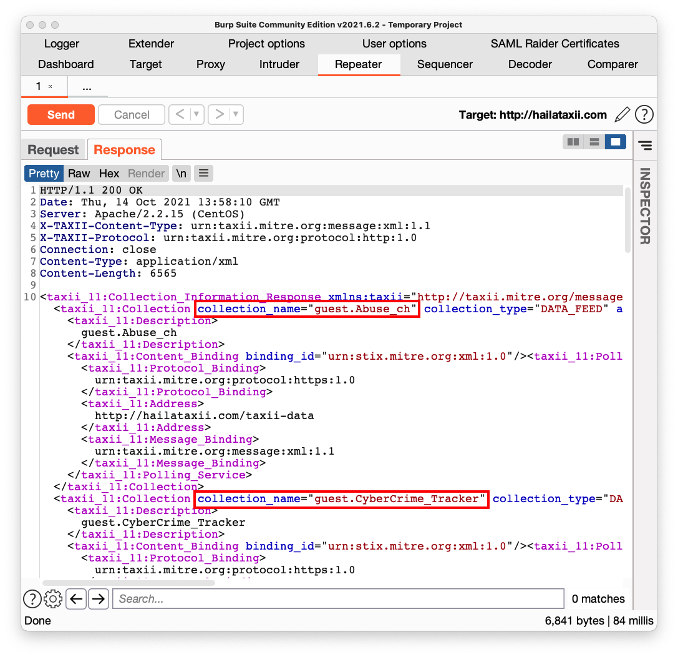
Task: Select the Pretty view mode
Action: point(44,174)
